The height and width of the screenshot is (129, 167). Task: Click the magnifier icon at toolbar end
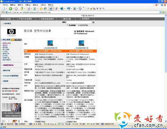coord(103,9)
